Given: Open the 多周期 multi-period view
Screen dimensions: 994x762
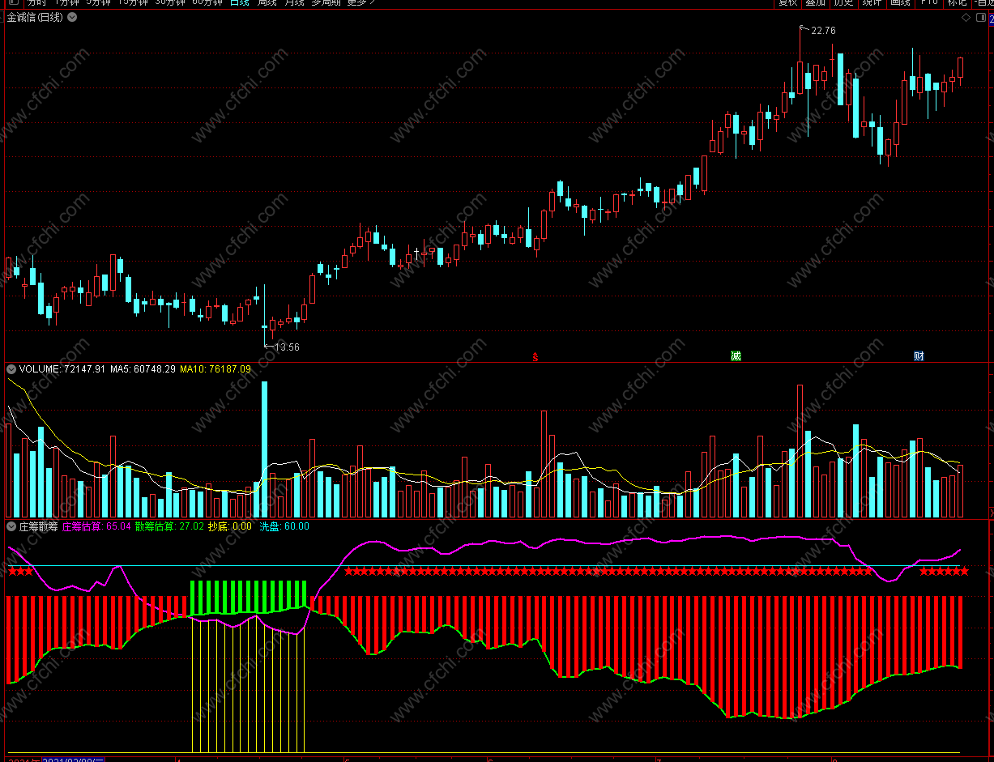Looking at the screenshot, I should click(x=326, y=3).
